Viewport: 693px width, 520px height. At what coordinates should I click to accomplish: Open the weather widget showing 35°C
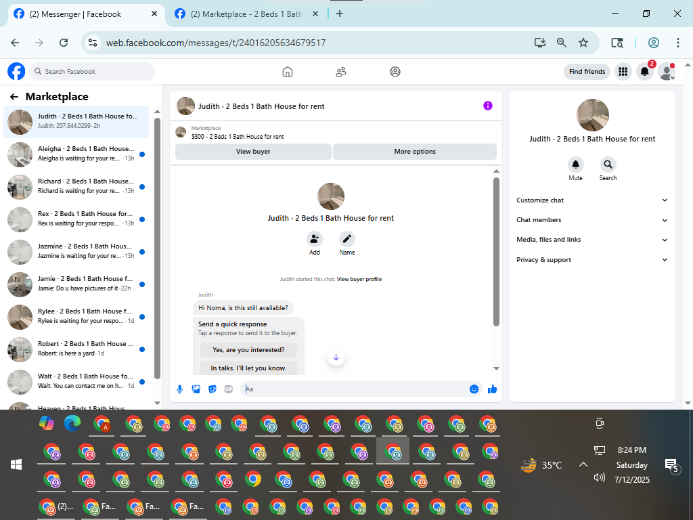(541, 465)
